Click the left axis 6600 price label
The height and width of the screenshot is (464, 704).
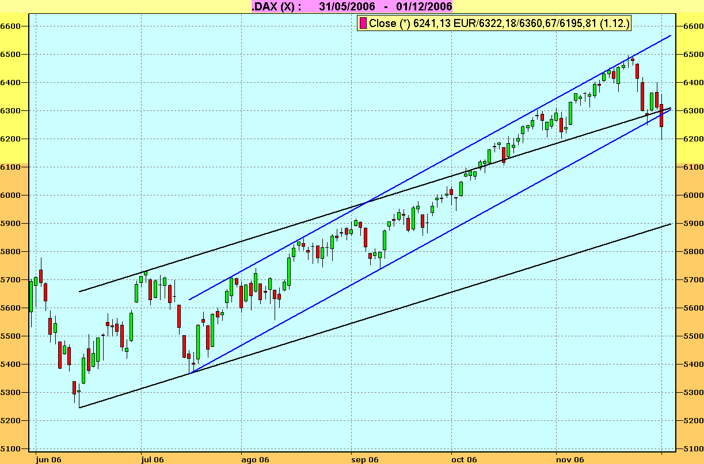(x=11, y=26)
